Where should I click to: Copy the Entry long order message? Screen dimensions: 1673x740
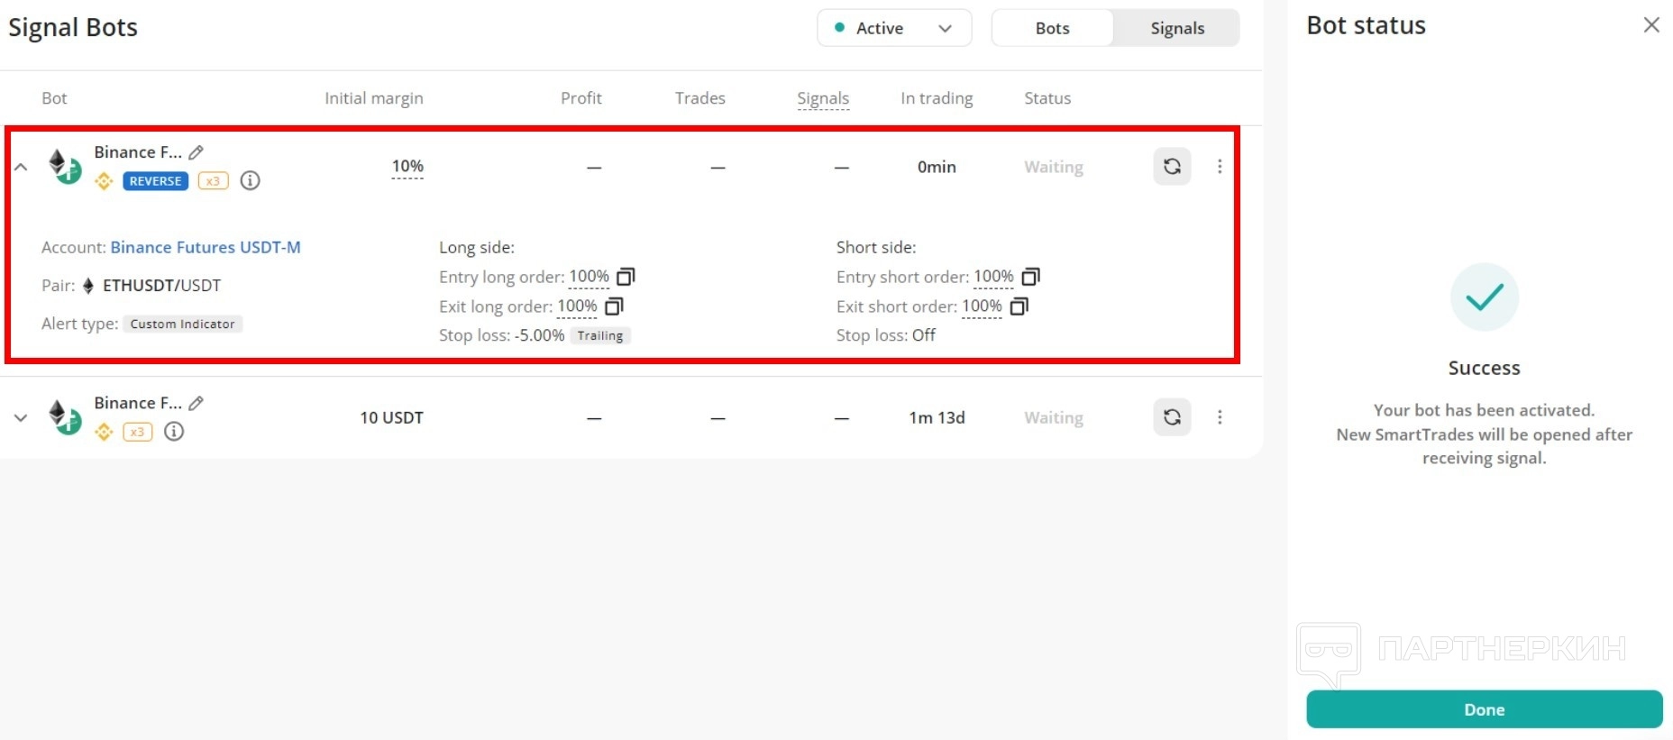click(x=626, y=277)
